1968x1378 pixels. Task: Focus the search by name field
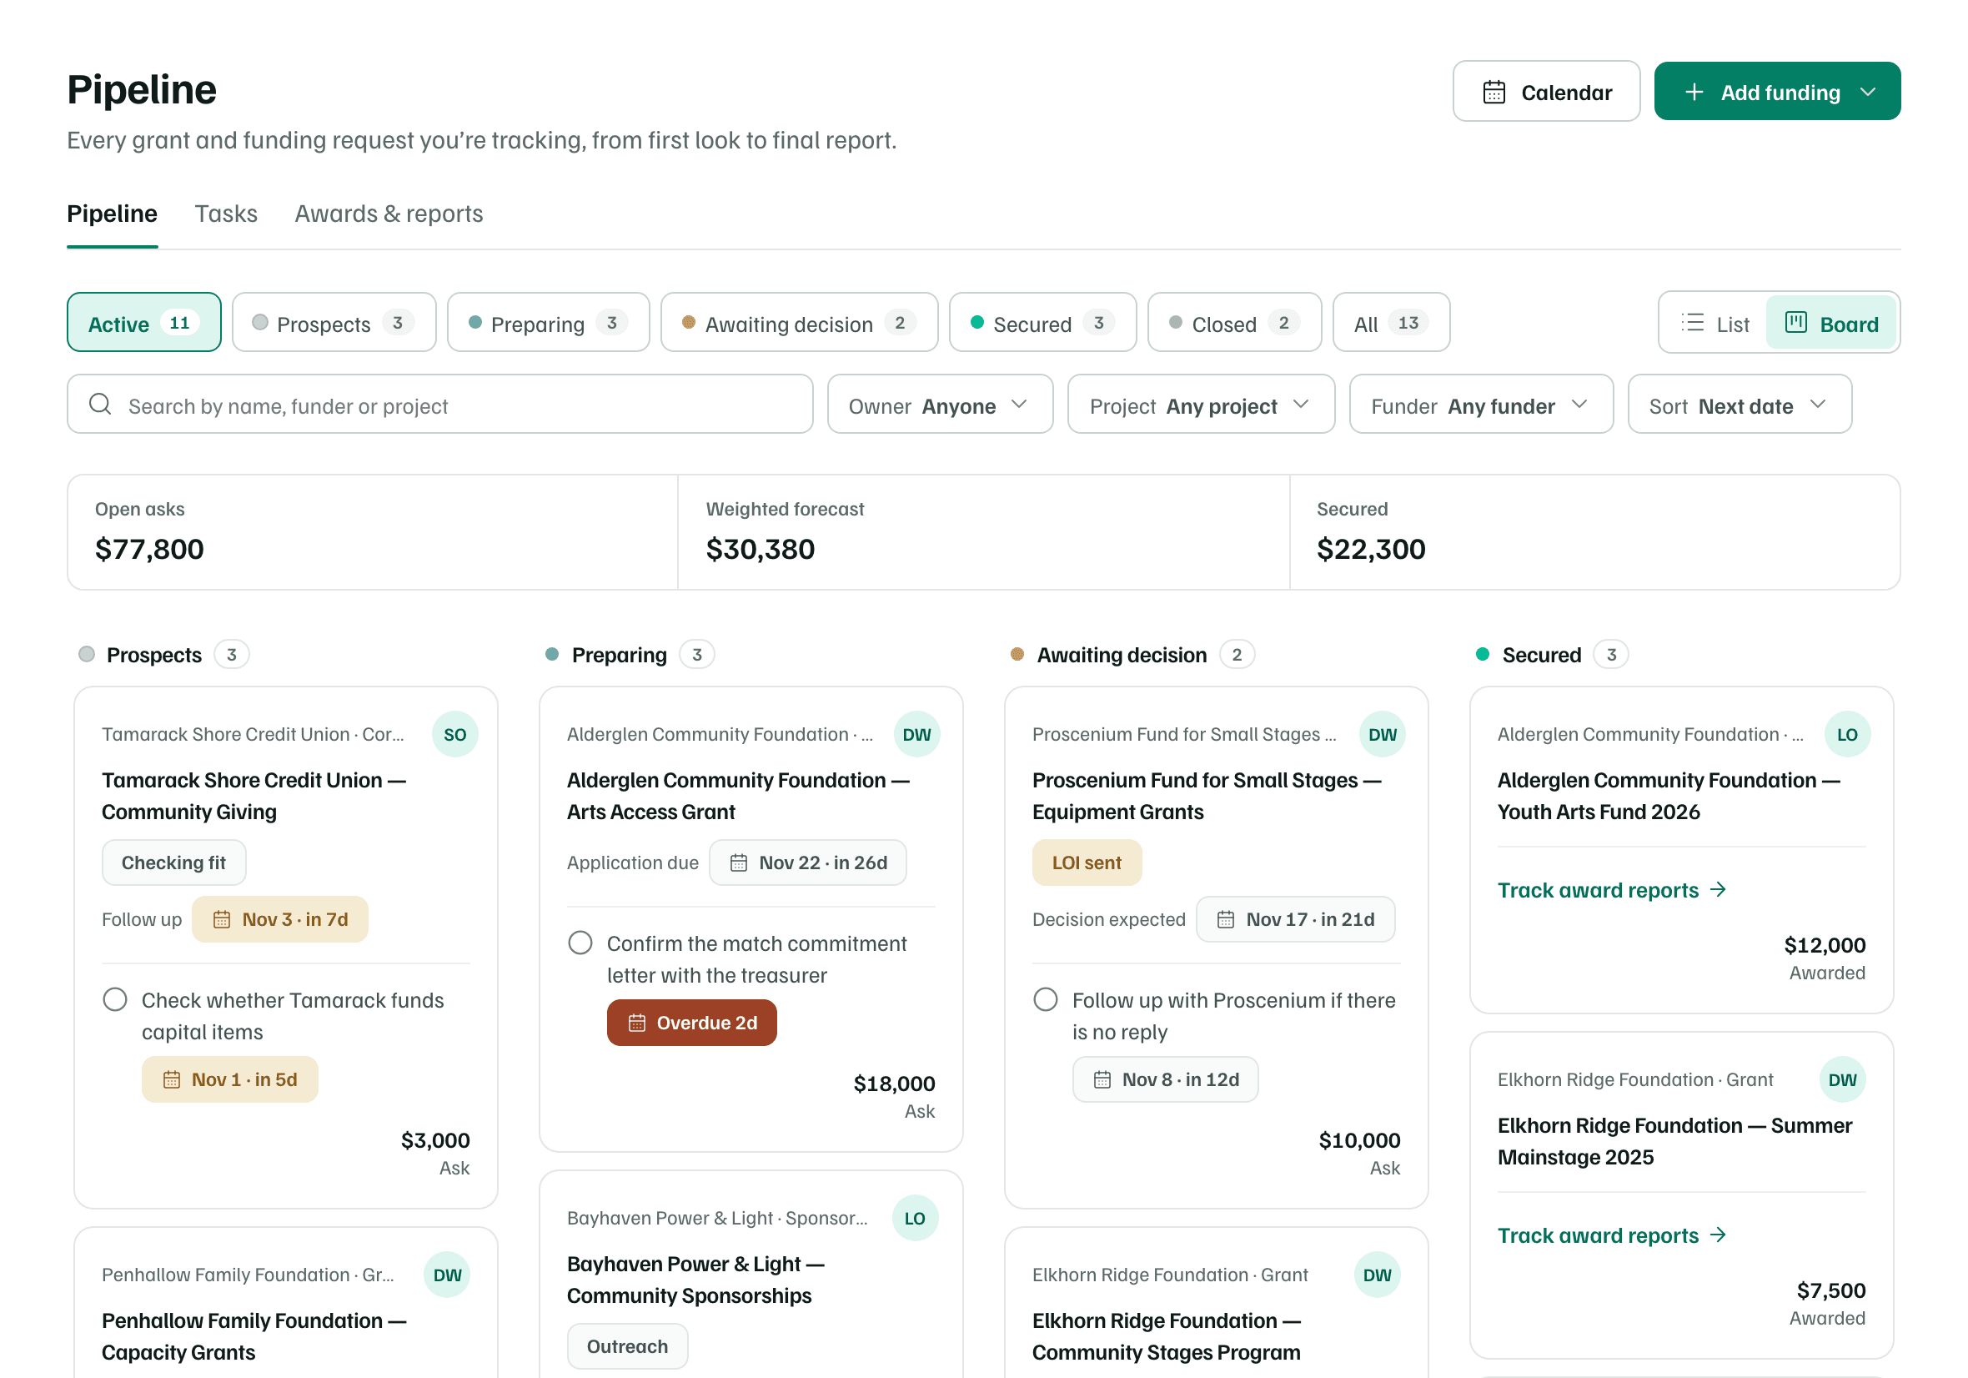(439, 405)
